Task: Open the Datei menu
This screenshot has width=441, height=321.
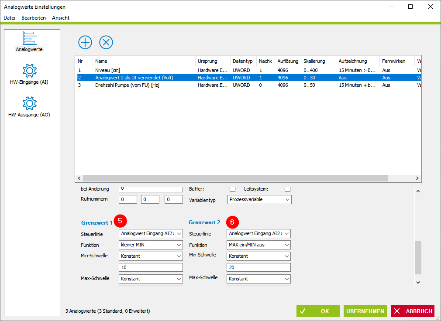Action: click(x=9, y=18)
